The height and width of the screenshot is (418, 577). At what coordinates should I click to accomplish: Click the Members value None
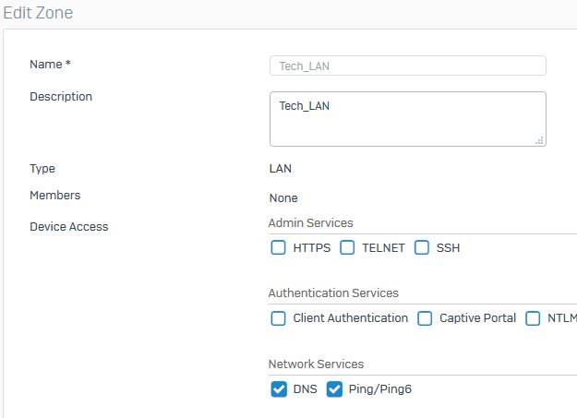283,198
